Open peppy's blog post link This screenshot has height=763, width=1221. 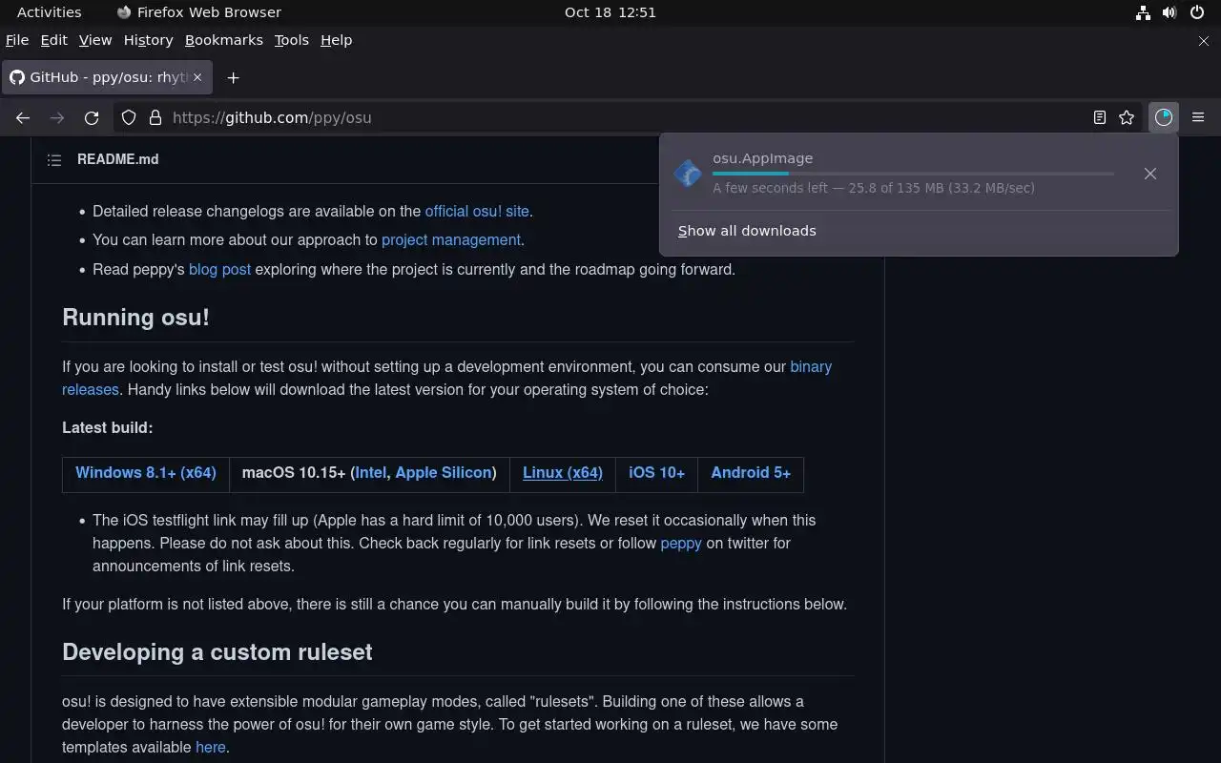point(219,269)
